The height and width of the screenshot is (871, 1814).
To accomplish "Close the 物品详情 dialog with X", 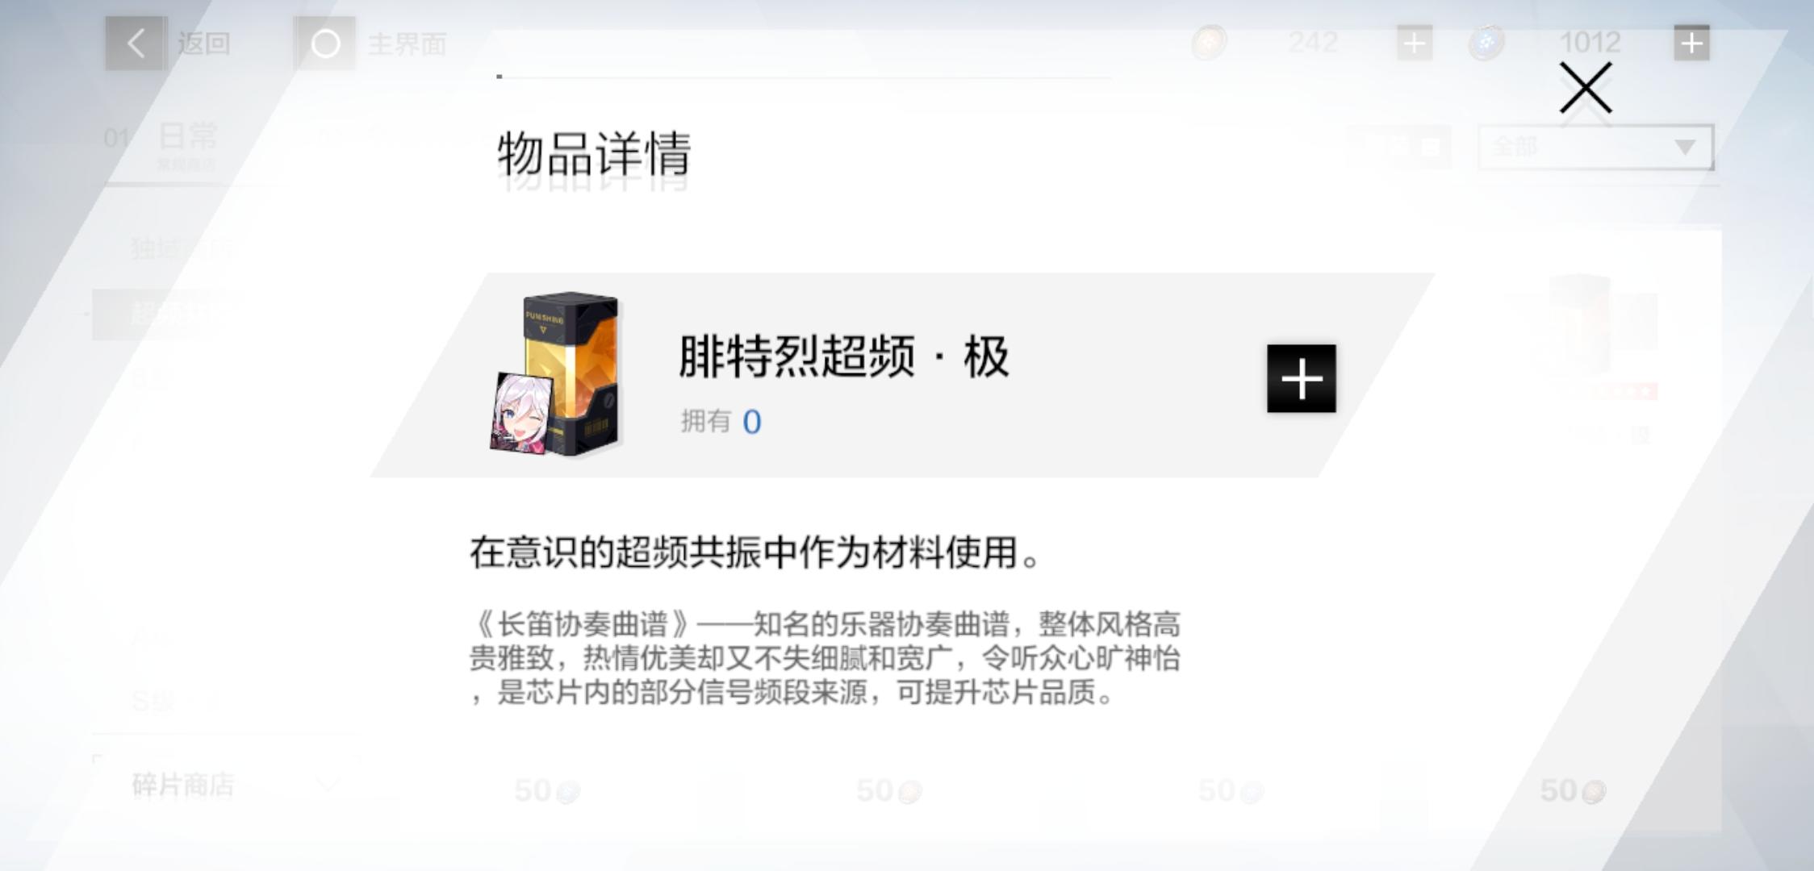I will [x=1585, y=89].
